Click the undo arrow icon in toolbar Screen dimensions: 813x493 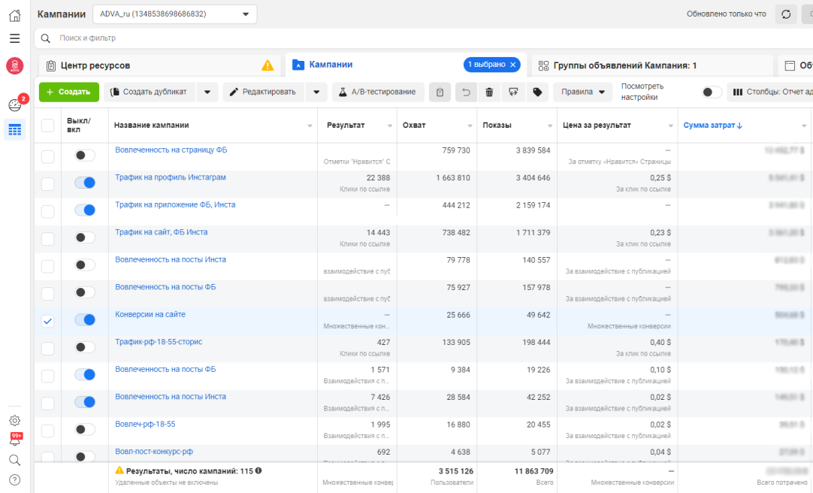(x=466, y=92)
